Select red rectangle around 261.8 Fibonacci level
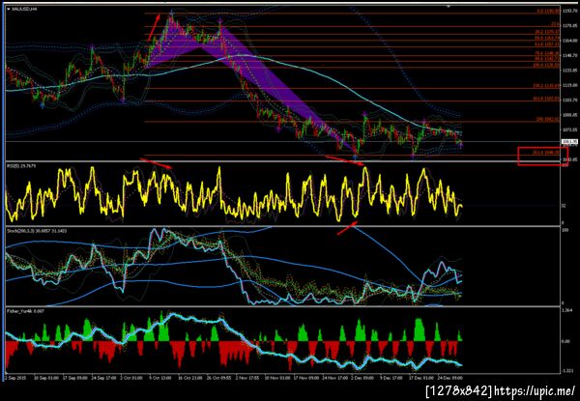 [x=542, y=156]
